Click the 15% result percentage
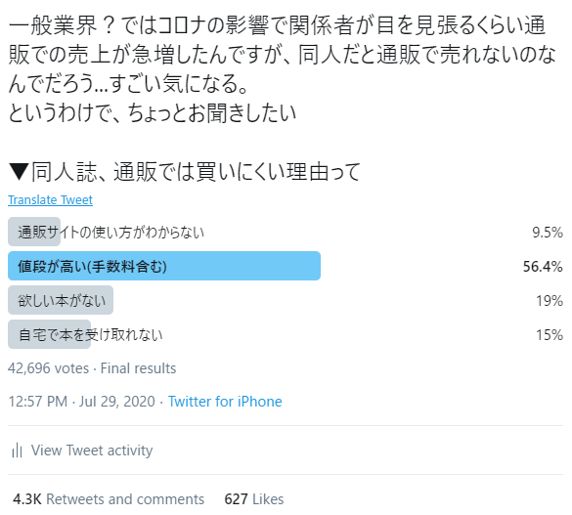 point(549,334)
